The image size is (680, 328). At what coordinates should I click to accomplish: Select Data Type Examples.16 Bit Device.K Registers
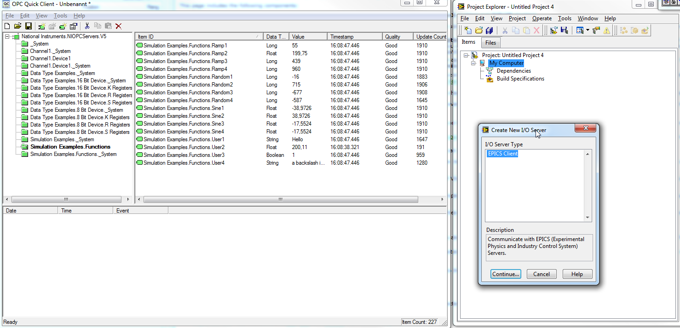(x=81, y=88)
